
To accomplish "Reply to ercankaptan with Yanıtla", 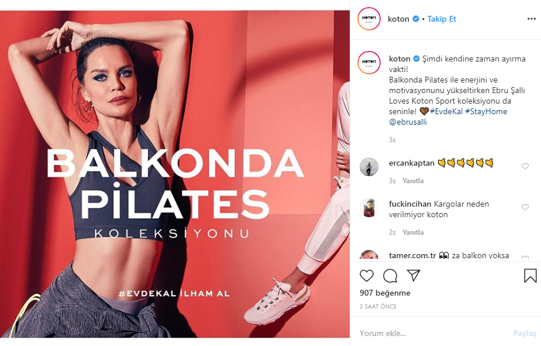I will 413,181.
